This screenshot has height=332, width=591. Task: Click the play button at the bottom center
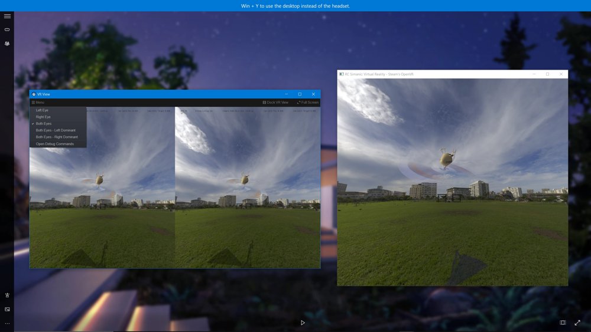(x=303, y=323)
